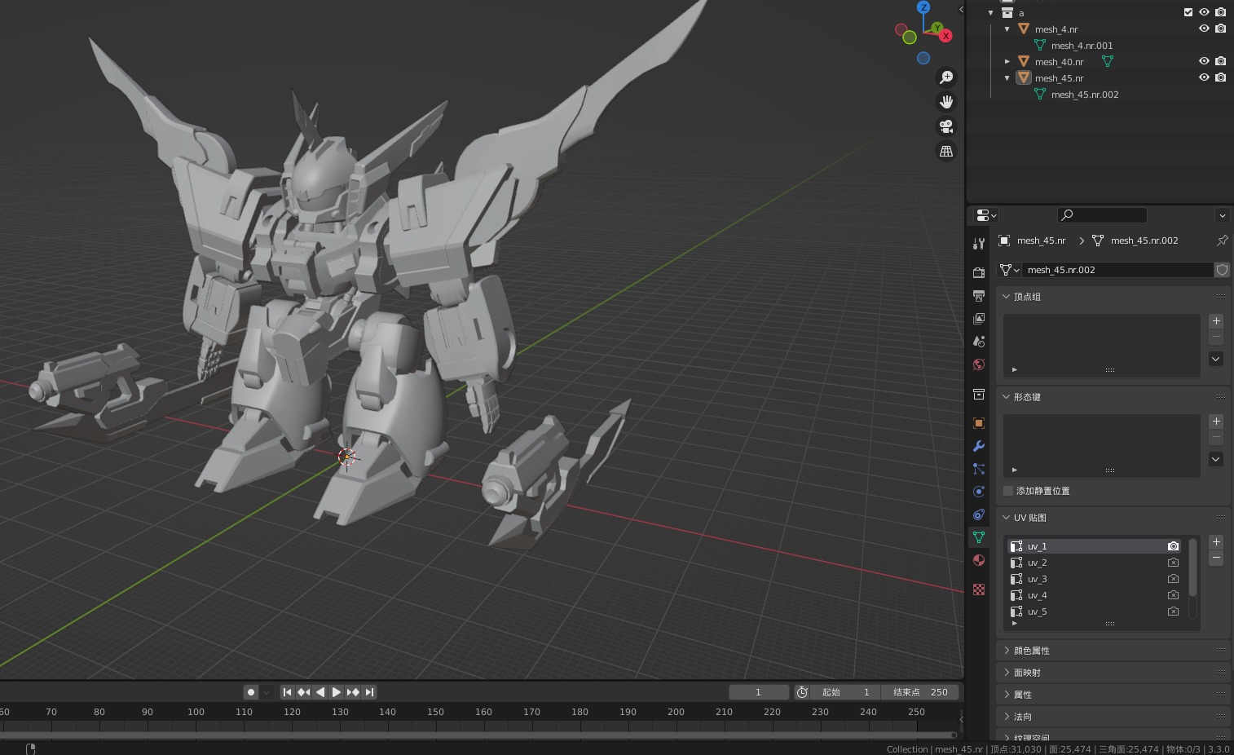Click fake user shield icon
The height and width of the screenshot is (755, 1234).
pos(1222,270)
